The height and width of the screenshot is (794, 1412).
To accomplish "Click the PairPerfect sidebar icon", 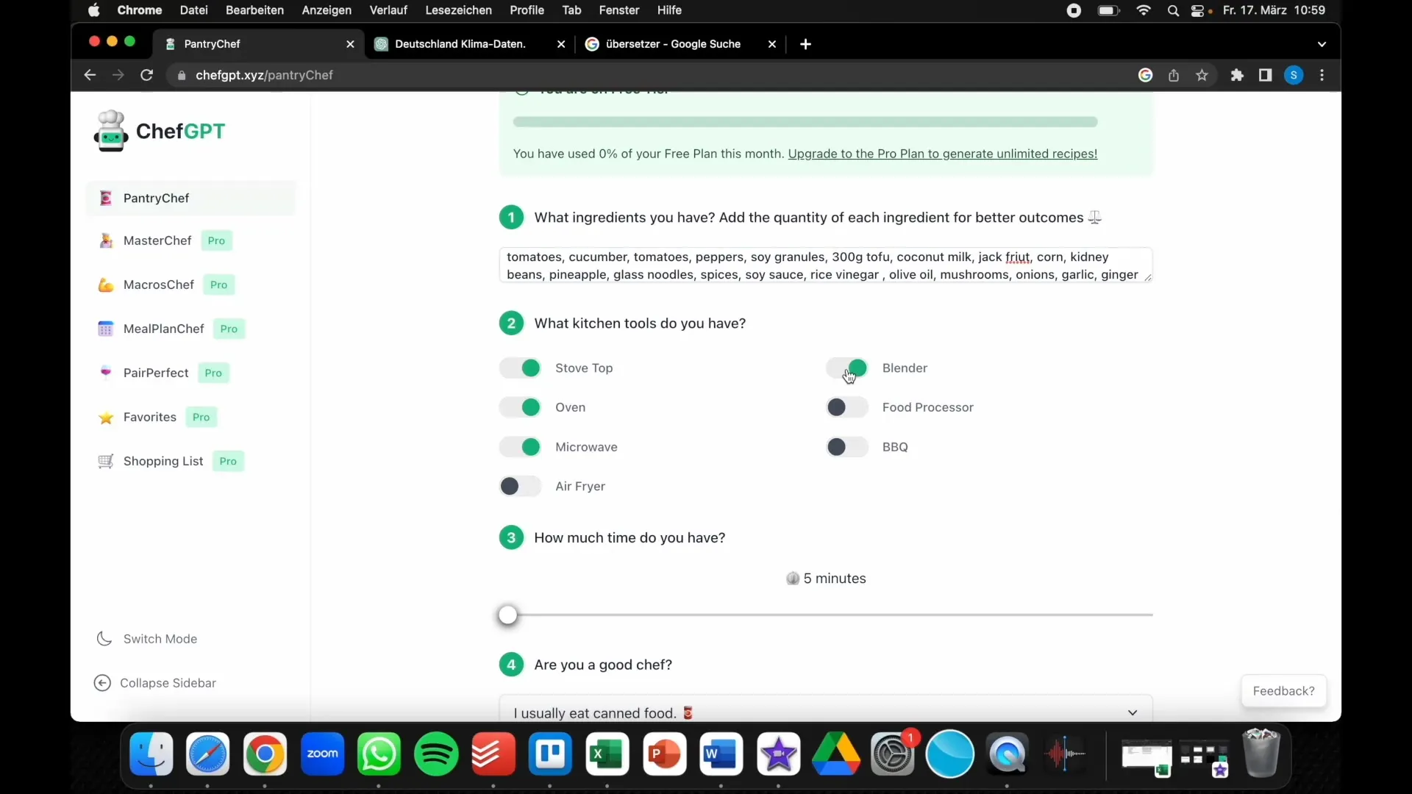I will tap(106, 372).
